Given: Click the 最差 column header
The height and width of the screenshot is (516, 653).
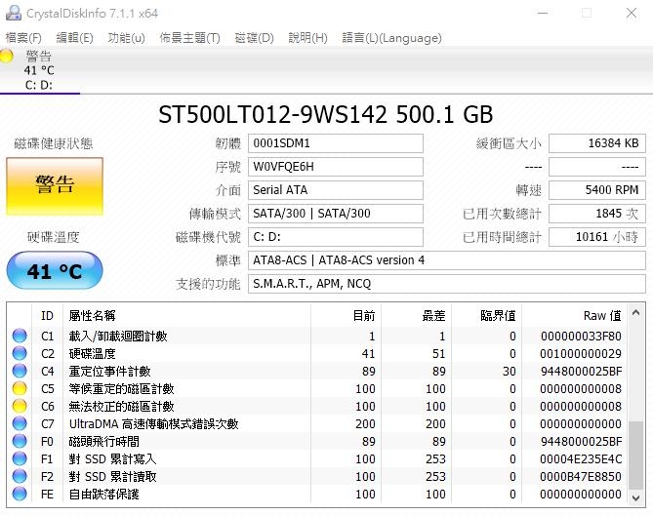Looking at the screenshot, I should click(x=416, y=316).
